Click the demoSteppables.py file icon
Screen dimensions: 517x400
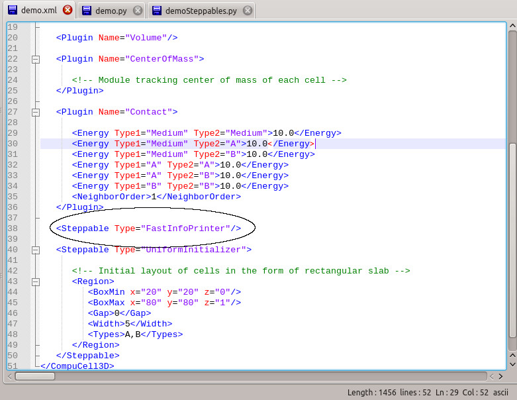coord(156,11)
